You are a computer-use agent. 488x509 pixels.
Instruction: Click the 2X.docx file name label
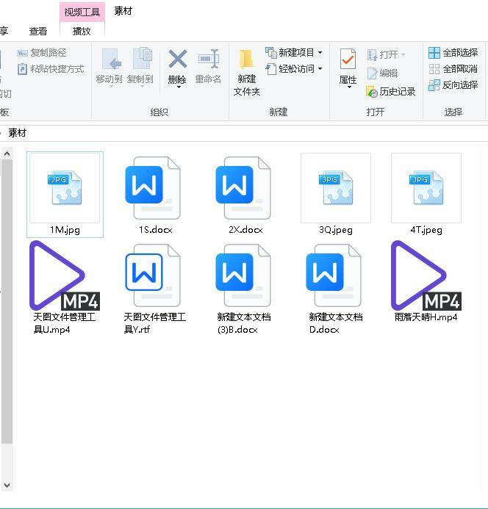(245, 230)
